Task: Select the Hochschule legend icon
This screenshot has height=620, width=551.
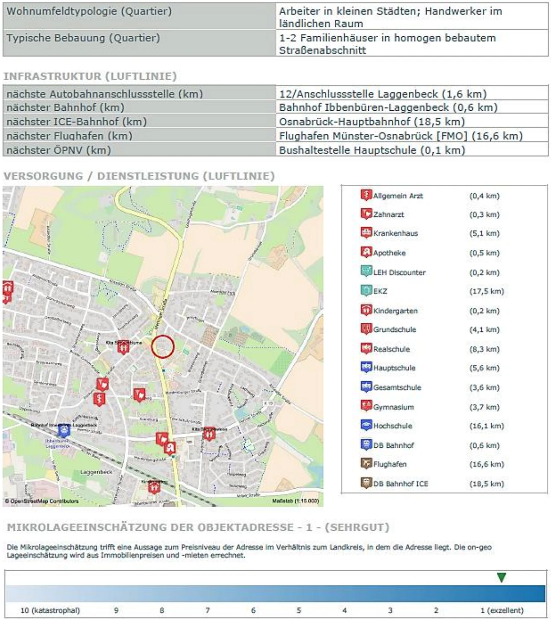Action: click(366, 425)
